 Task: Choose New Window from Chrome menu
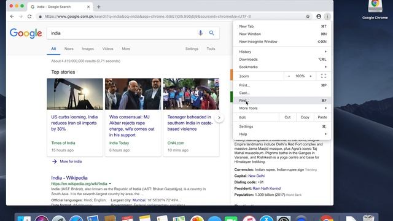click(282, 34)
